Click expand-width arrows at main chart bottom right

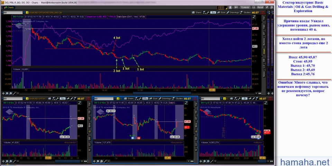(x=260, y=93)
